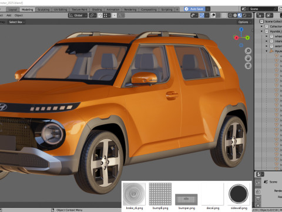Open the Render properties tab icon
282x212 pixels.
click(258, 191)
